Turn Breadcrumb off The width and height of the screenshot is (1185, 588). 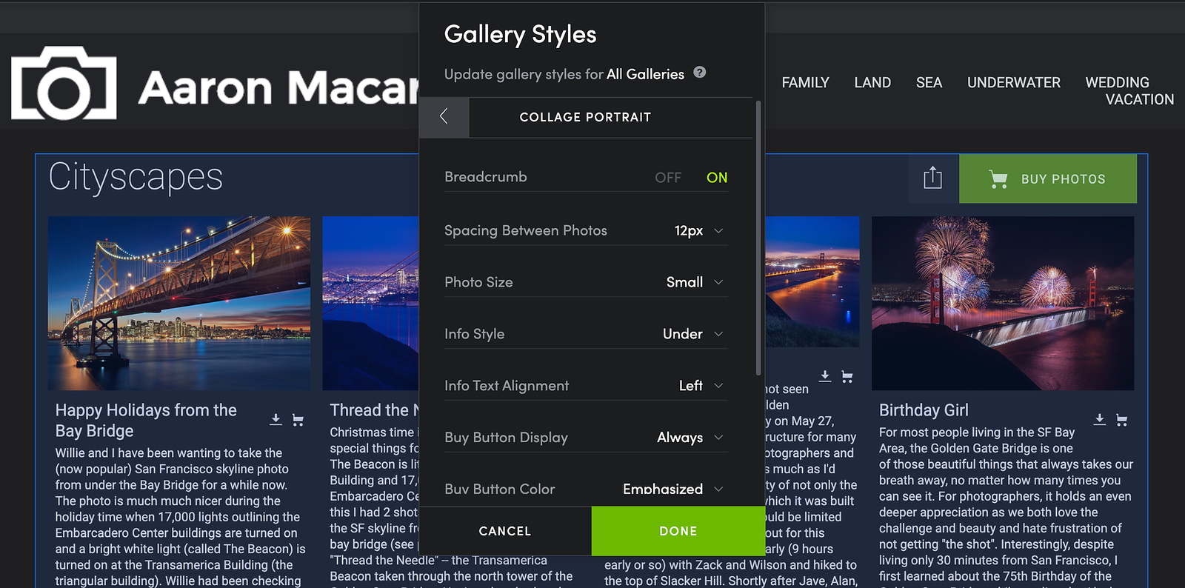tap(667, 178)
